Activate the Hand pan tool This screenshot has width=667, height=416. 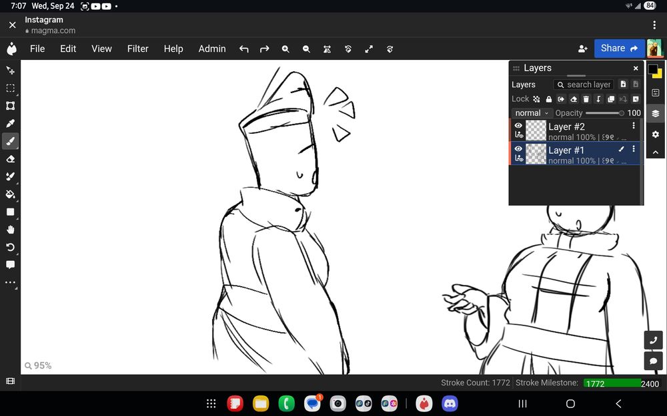click(10, 230)
